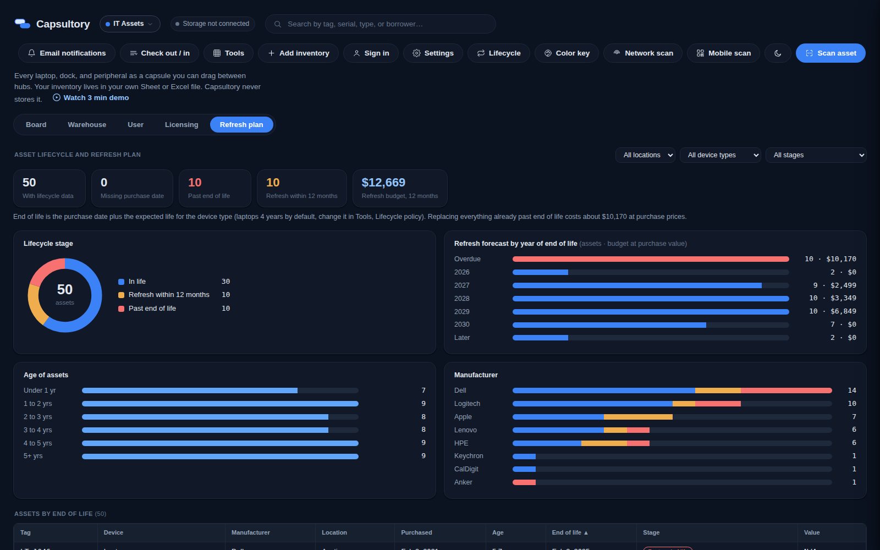
Task: Click the 0 Missing purchase date card
Action: [x=132, y=188]
